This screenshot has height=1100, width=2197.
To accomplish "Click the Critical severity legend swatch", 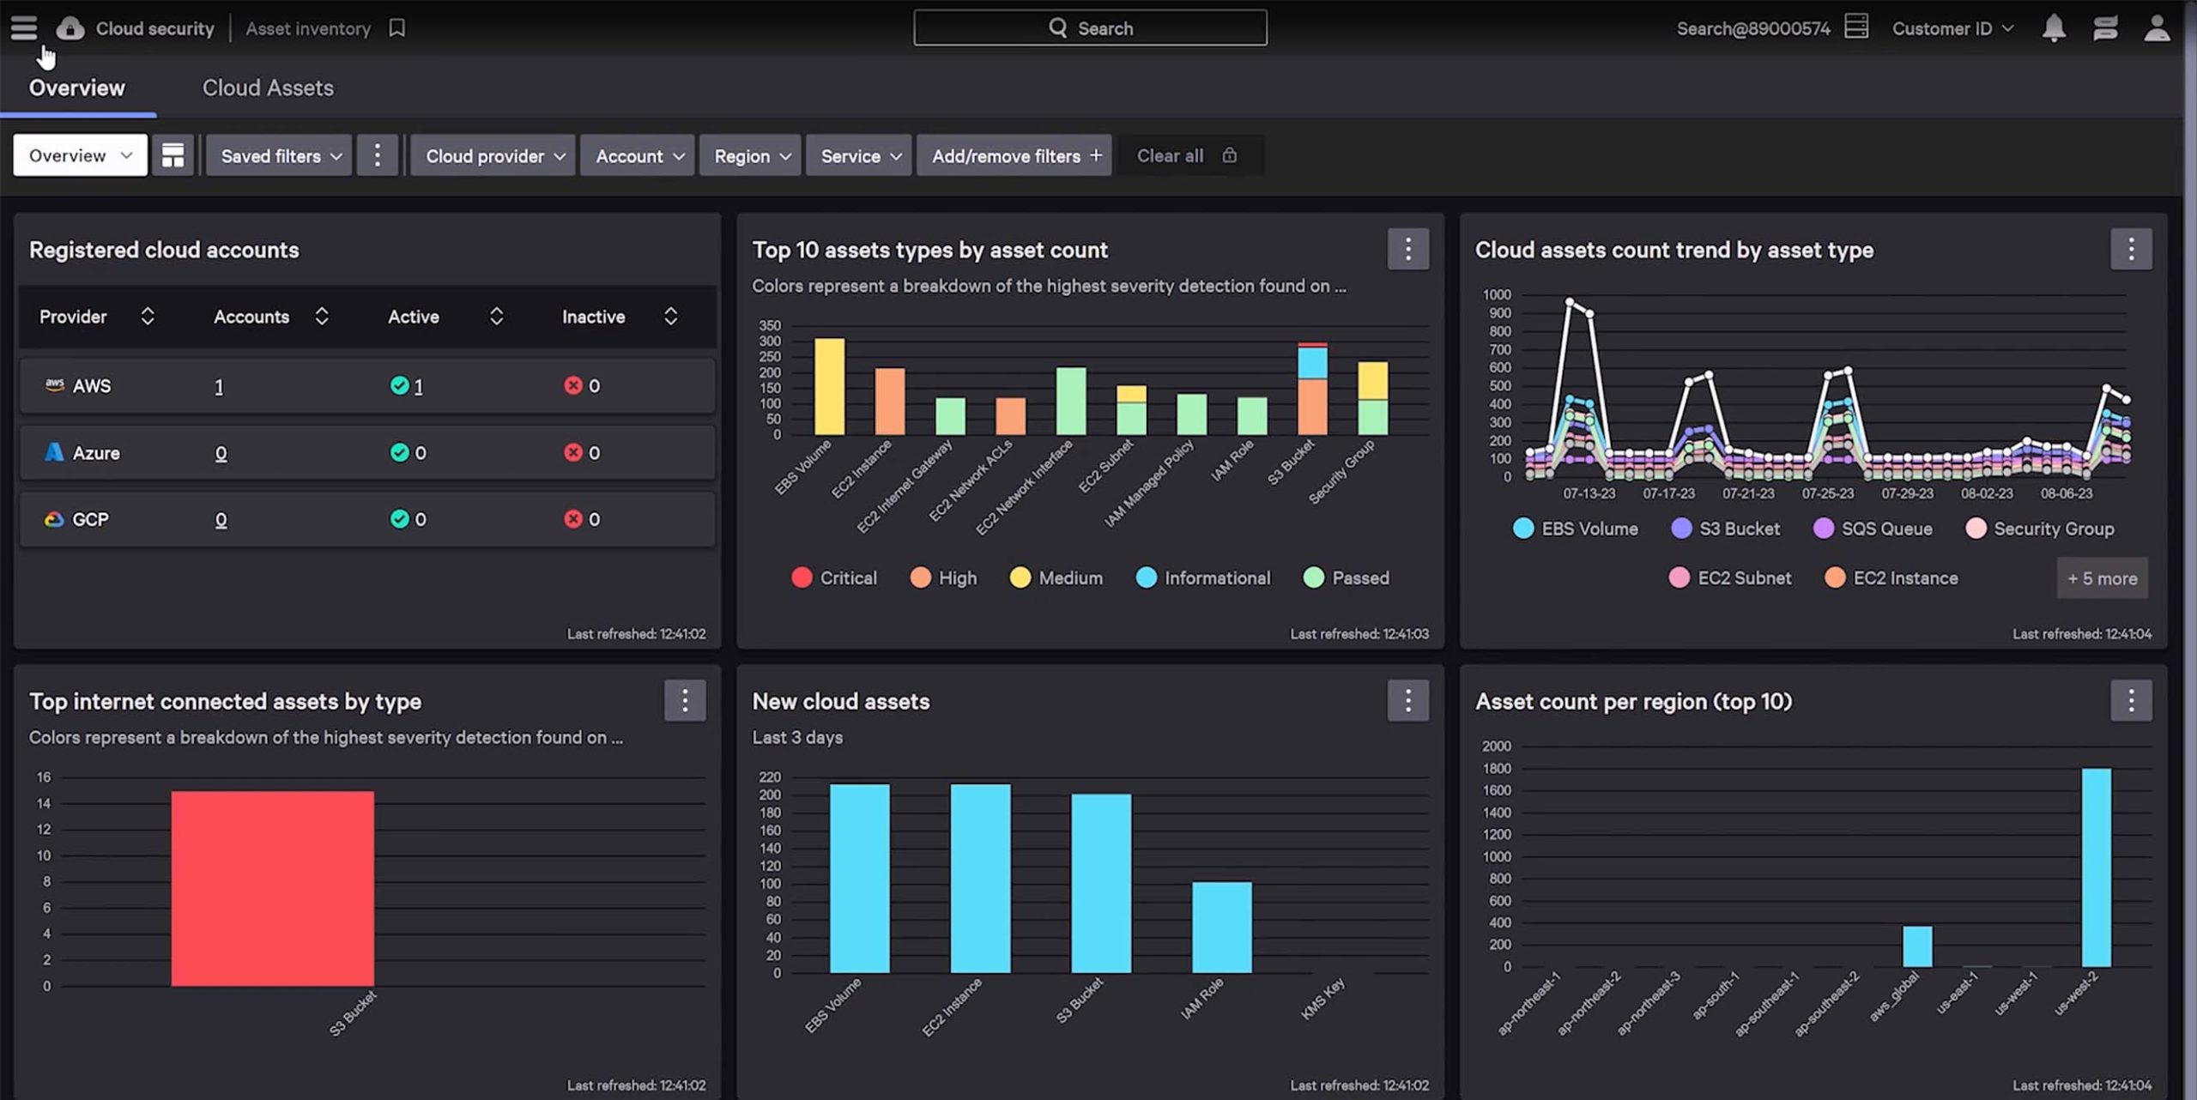I will pyautogui.click(x=802, y=577).
